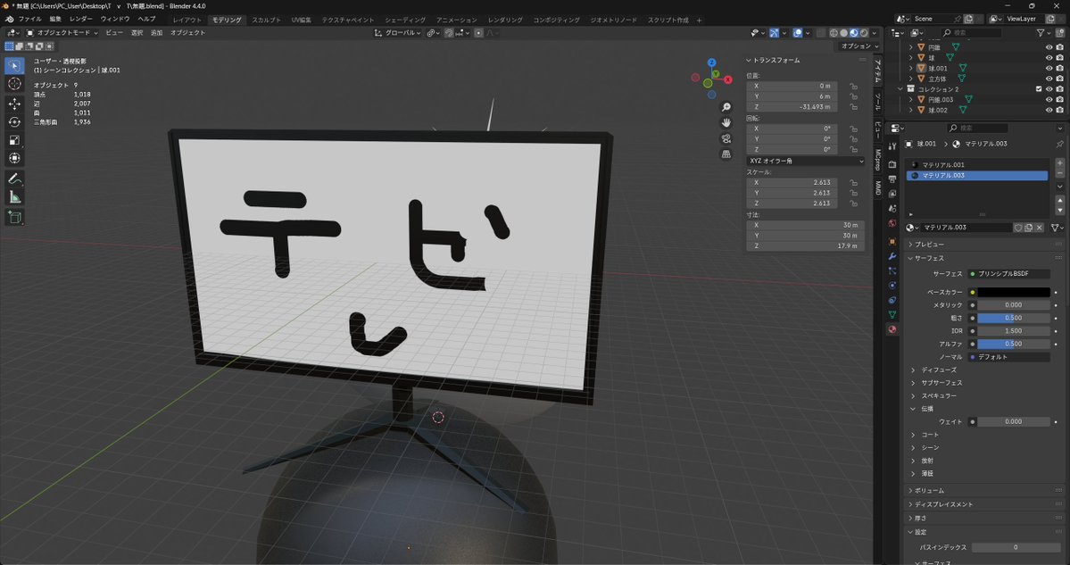This screenshot has width=1070, height=565.
Task: Open the outliner filter funnel
Action: pos(1041,33)
